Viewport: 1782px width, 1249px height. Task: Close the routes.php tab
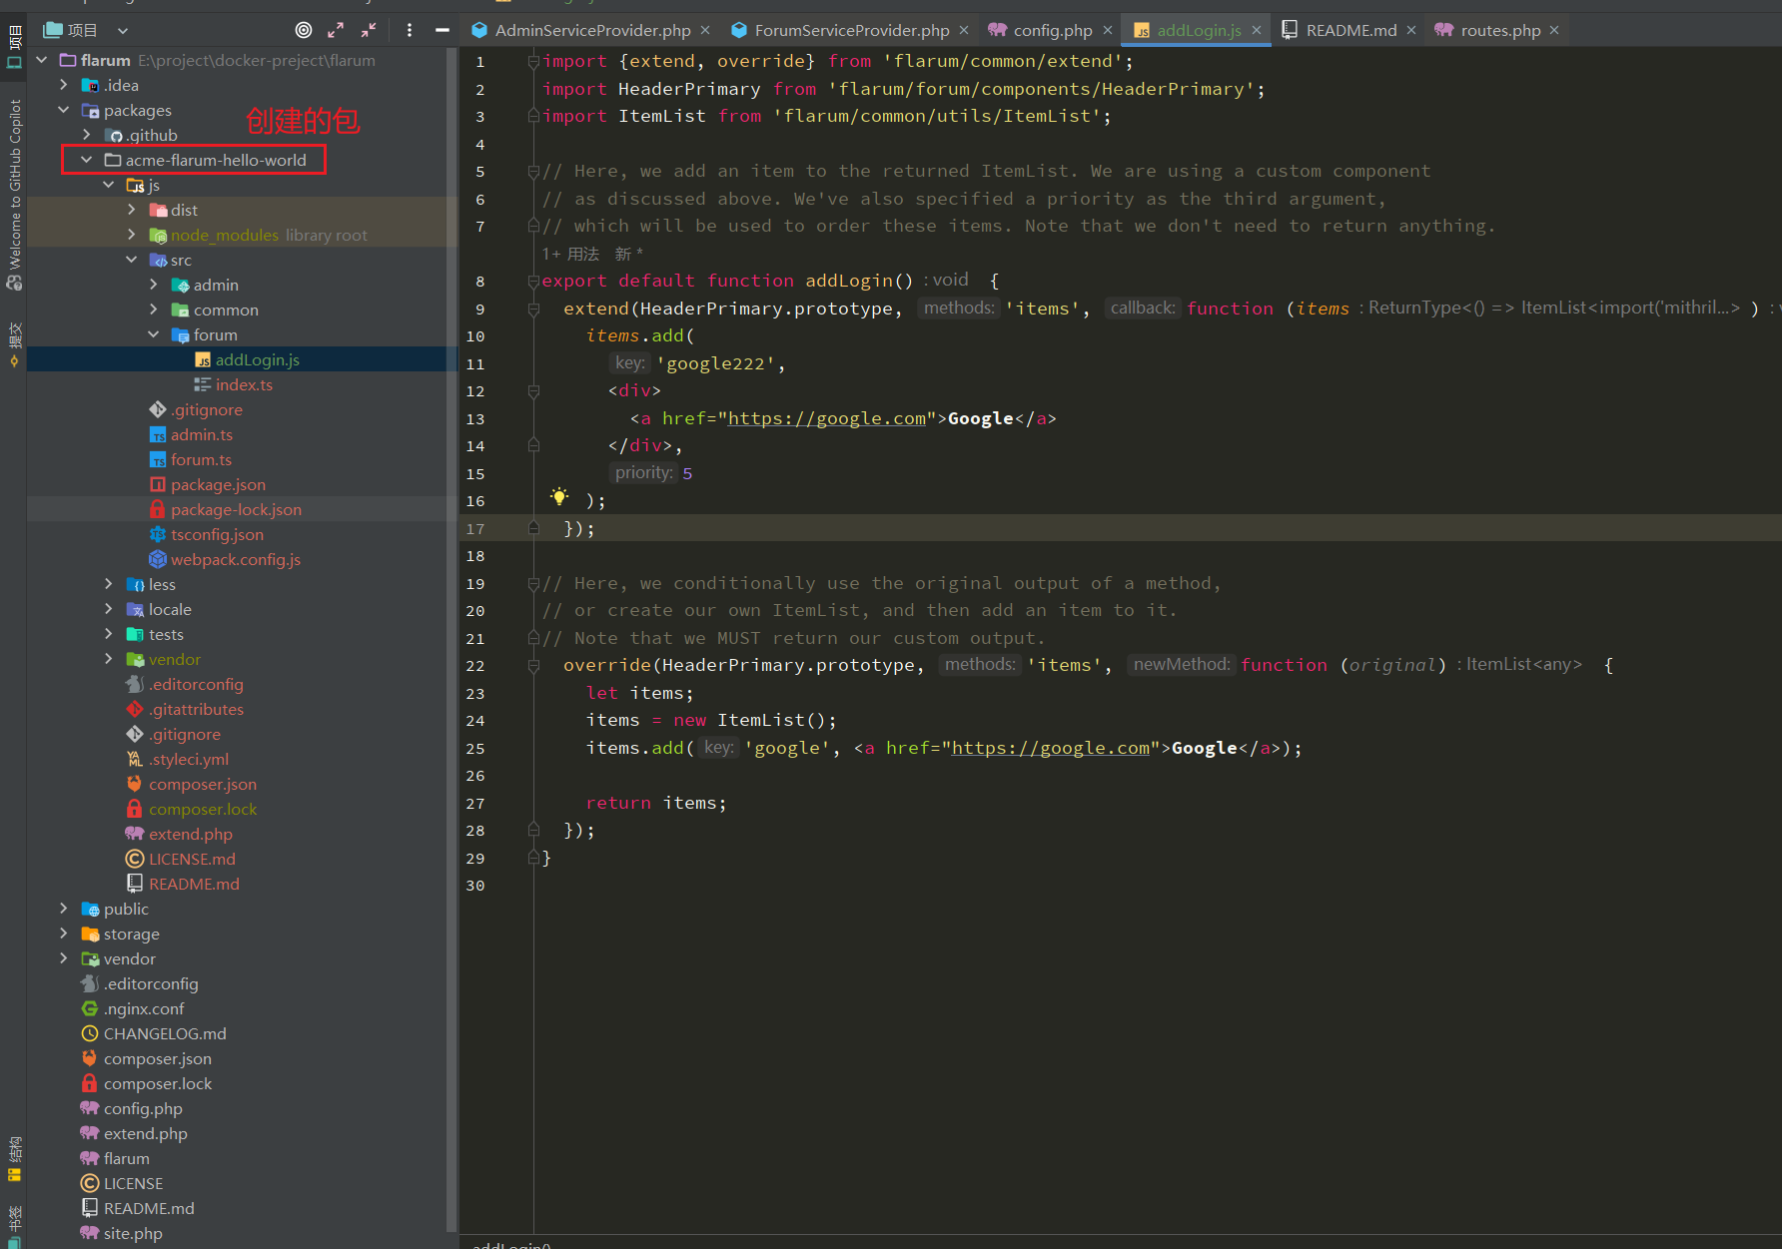click(x=1554, y=30)
